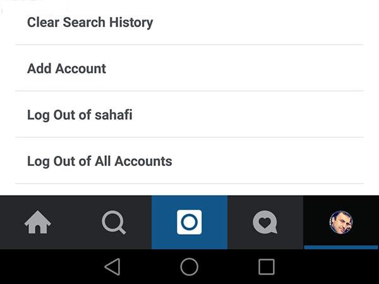Show the Activity notifications tab
Image resolution: width=379 pixels, height=284 pixels.
click(265, 222)
